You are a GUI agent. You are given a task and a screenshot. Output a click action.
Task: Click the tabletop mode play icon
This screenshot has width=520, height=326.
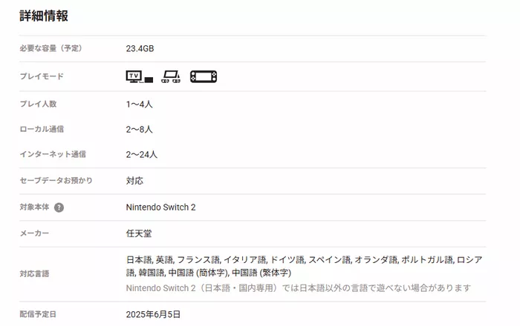pos(171,76)
